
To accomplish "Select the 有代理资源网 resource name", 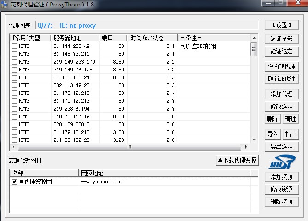I will 35,181.
